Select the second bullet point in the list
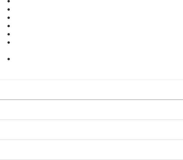The height and width of the screenshot is (160, 183). [9, 9]
